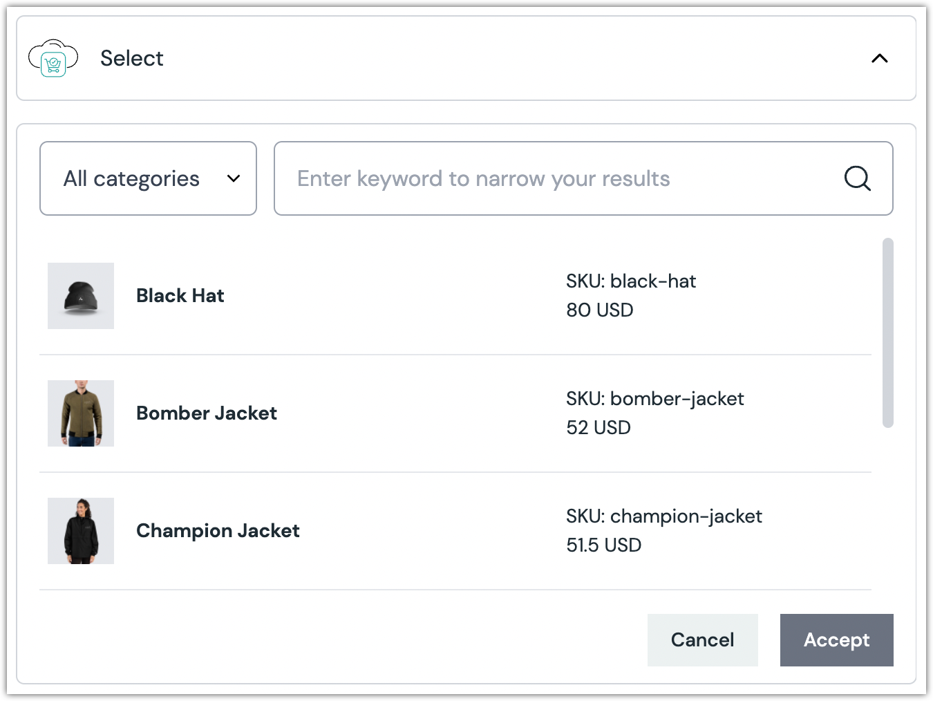Click the Bomber Jacket thumbnail

coord(81,413)
